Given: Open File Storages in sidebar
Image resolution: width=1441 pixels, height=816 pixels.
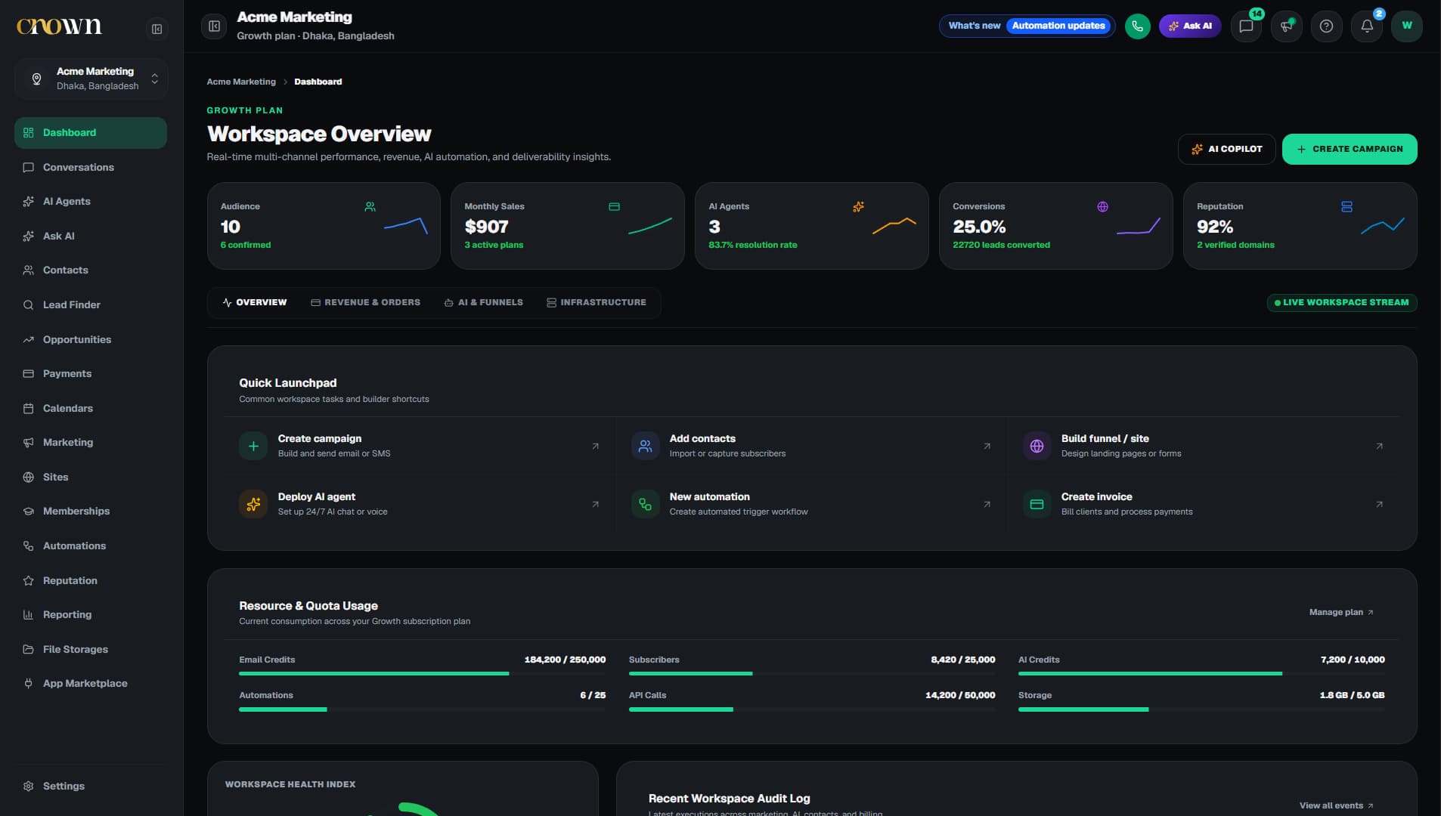Looking at the screenshot, I should pyautogui.click(x=91, y=649).
